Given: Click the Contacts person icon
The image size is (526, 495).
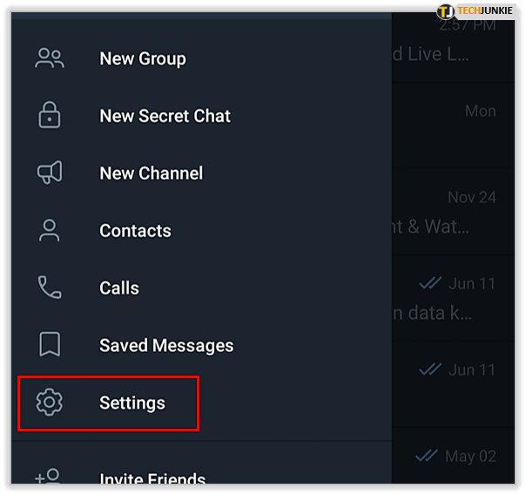Looking at the screenshot, I should coord(50,230).
